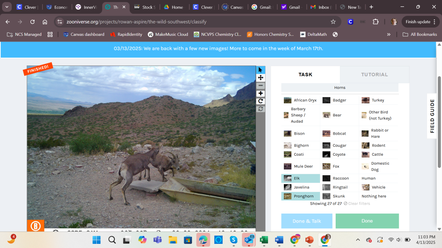Switch to the Task tab

pyautogui.click(x=305, y=74)
